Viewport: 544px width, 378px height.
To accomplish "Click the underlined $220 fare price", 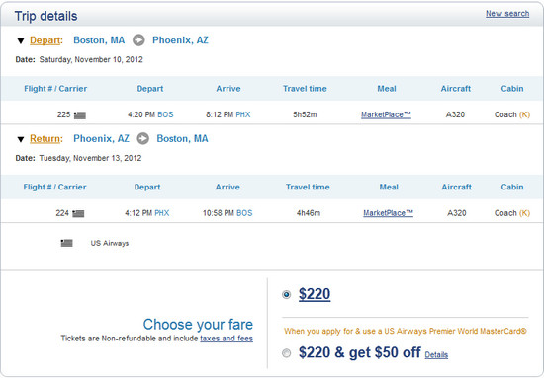I will point(315,294).
